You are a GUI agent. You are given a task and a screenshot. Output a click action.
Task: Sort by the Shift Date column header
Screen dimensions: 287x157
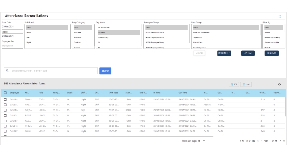pyautogui.click(x=113, y=93)
